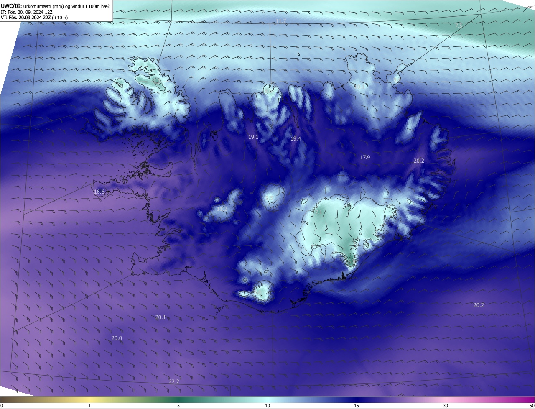Click the 22.2 value near the map's bottom edge

[174, 381]
